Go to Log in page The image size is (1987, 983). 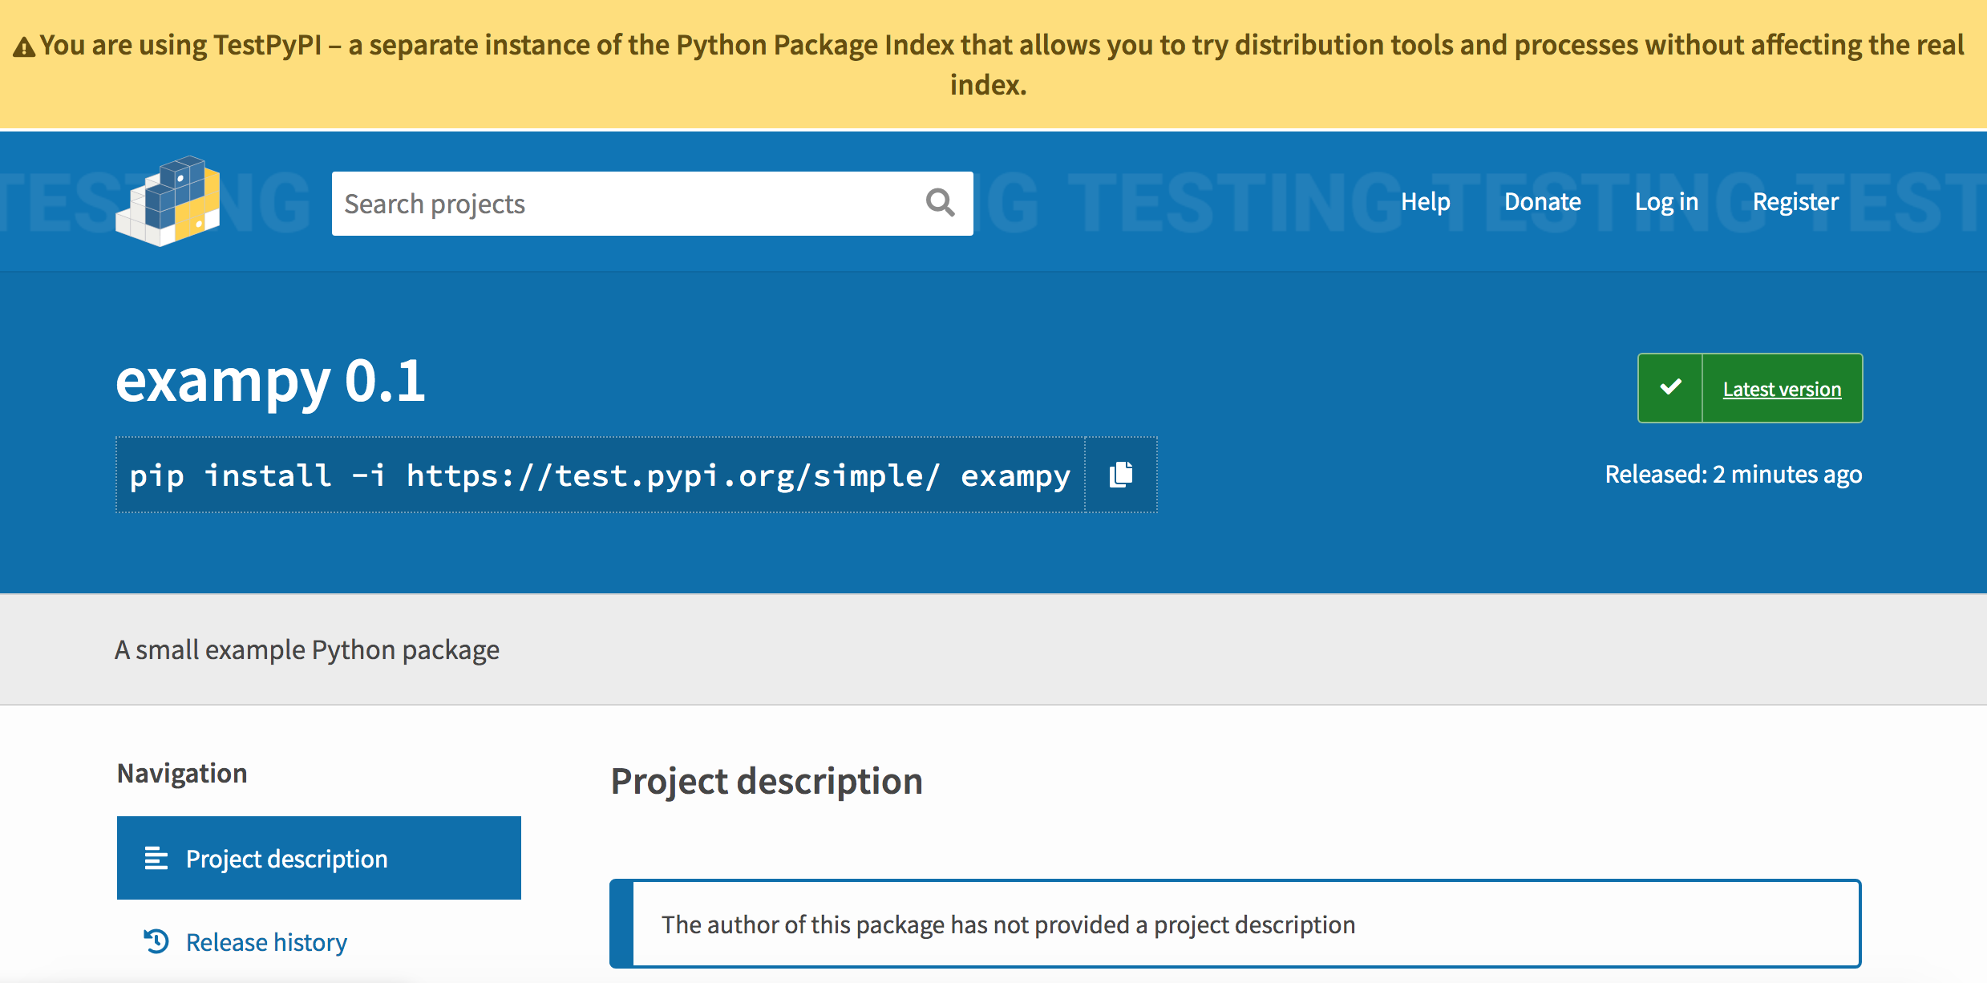[1666, 202]
